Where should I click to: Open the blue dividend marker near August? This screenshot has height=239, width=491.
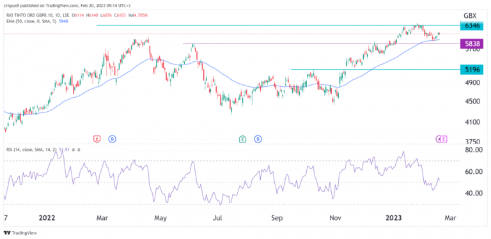click(258, 139)
